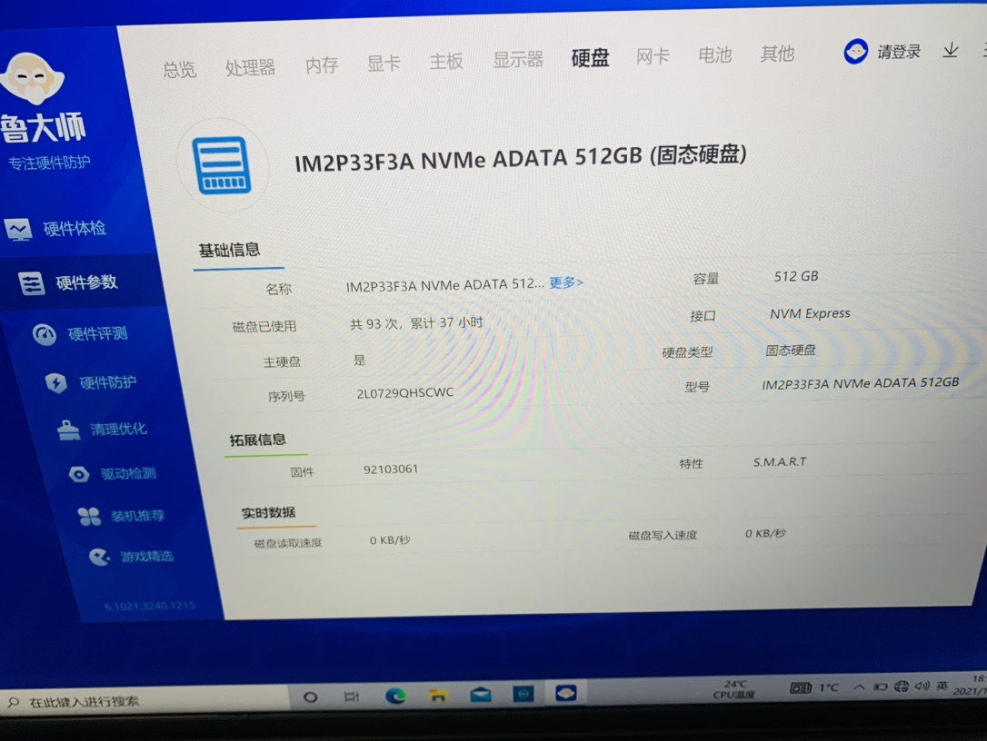987x741 pixels.
Task: Click the 鲁大师 mascot logo
Action: tap(32, 79)
